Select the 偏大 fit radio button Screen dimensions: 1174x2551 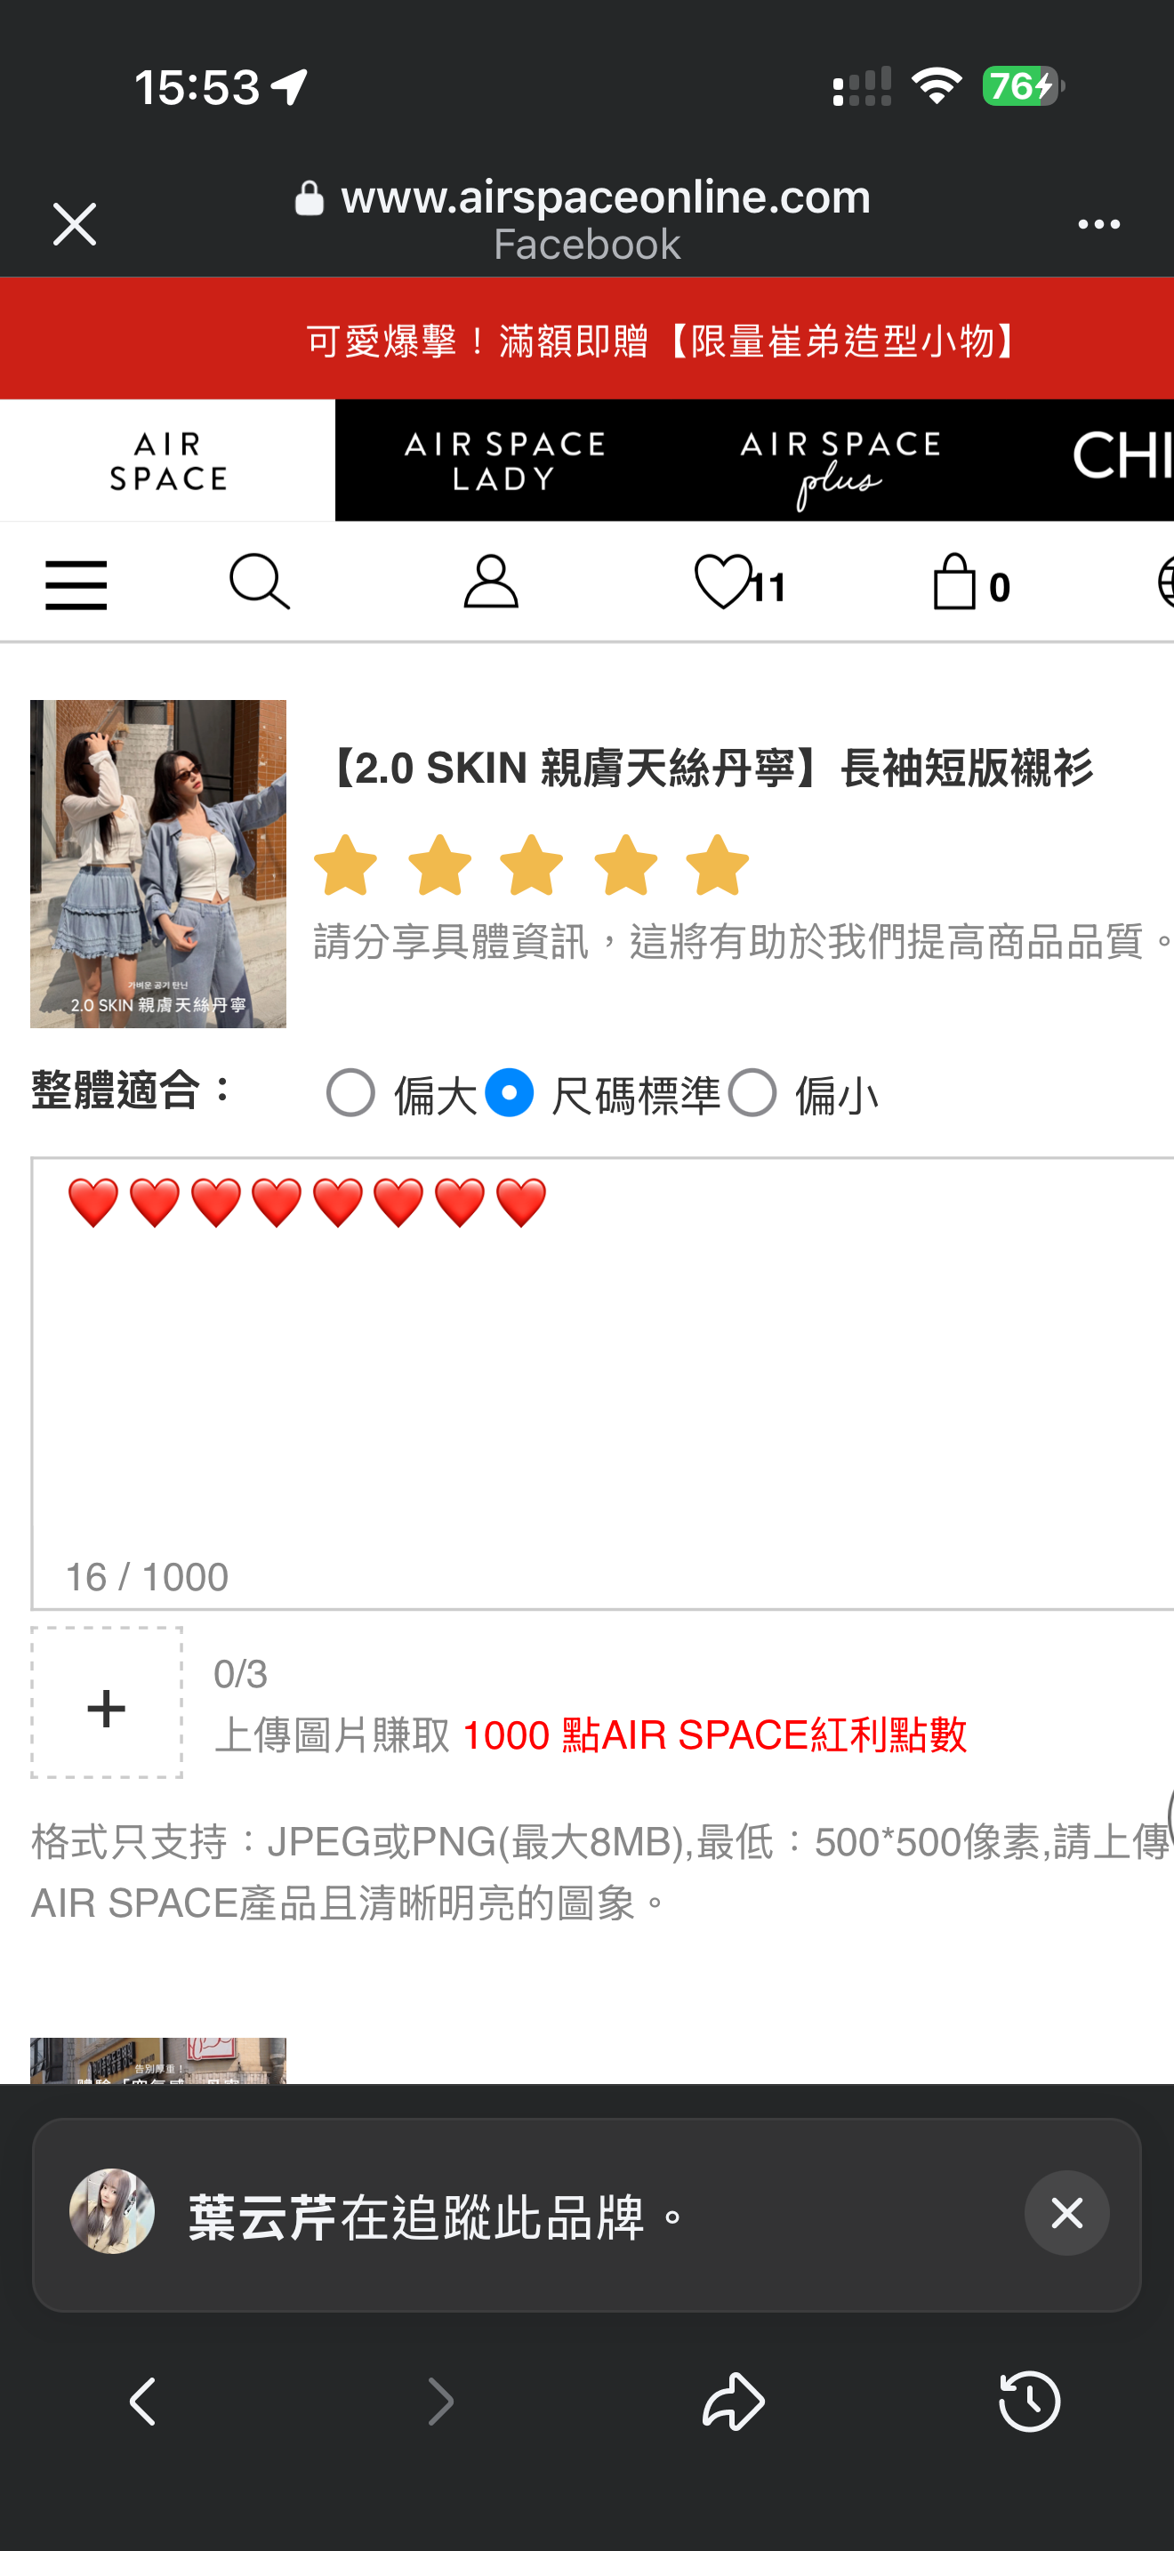[350, 1093]
